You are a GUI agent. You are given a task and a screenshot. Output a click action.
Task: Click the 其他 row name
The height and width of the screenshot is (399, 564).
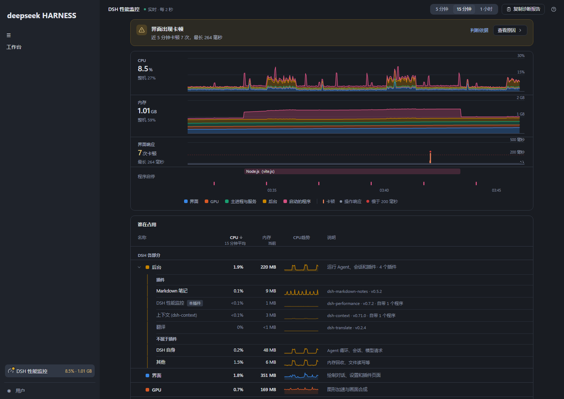161,362
